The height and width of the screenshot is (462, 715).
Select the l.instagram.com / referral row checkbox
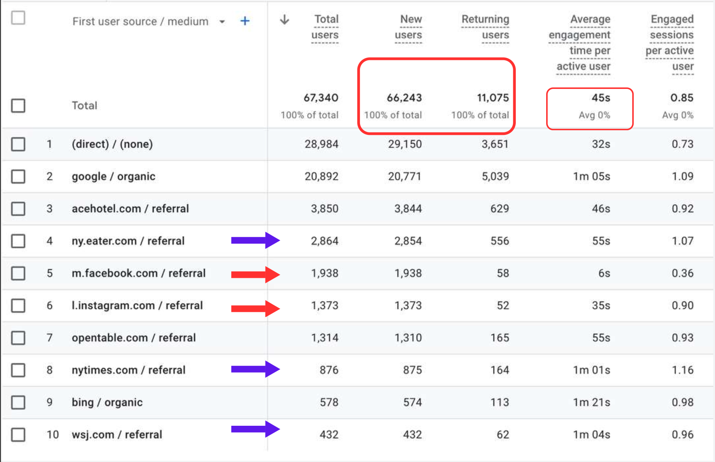point(18,306)
